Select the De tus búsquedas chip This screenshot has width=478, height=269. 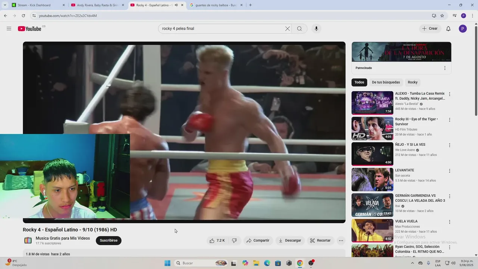[x=386, y=82]
